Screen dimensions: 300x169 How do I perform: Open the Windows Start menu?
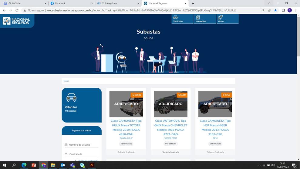click(x=5, y=165)
